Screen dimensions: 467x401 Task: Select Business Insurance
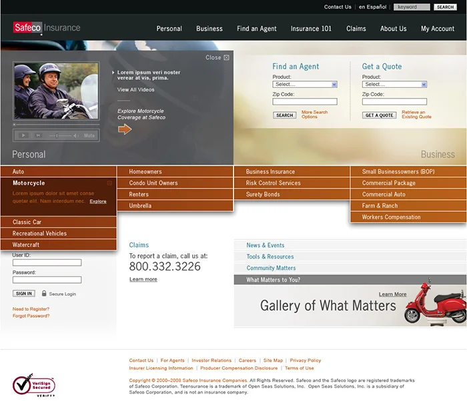(292, 172)
